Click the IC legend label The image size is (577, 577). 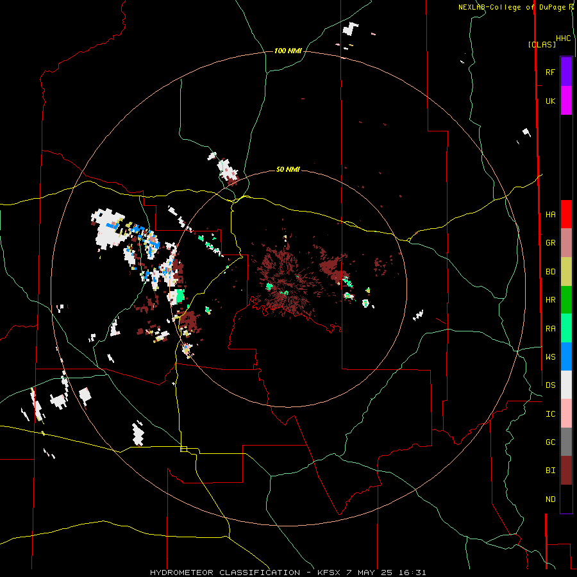coord(550,414)
